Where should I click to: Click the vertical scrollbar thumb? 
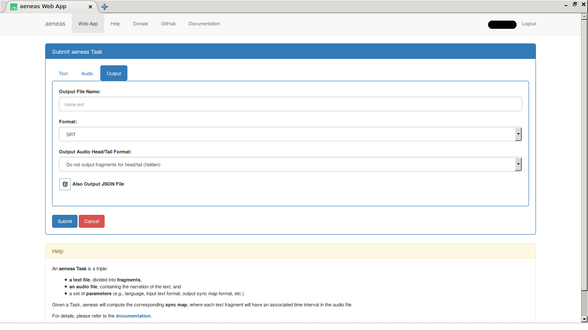[x=584, y=156]
